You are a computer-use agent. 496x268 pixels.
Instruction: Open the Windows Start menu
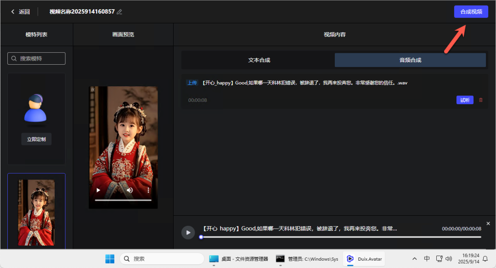pos(110,259)
